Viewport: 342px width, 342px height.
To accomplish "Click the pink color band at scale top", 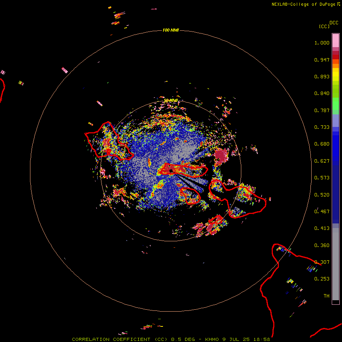I will tap(336, 41).
